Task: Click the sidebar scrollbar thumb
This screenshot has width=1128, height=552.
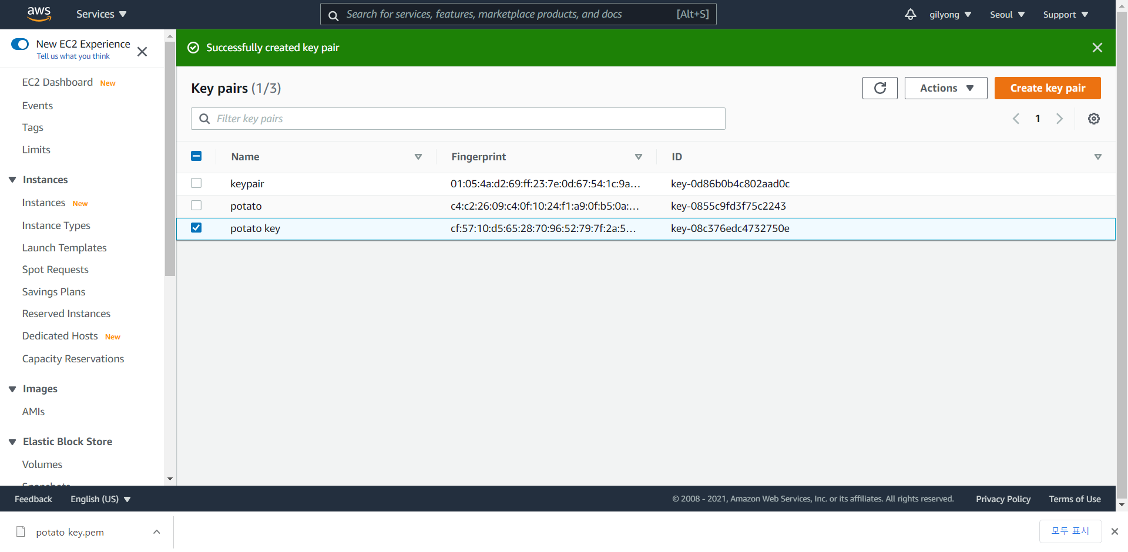Action: pyautogui.click(x=170, y=159)
